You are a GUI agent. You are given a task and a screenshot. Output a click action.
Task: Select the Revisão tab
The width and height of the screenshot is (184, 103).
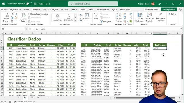83,9
